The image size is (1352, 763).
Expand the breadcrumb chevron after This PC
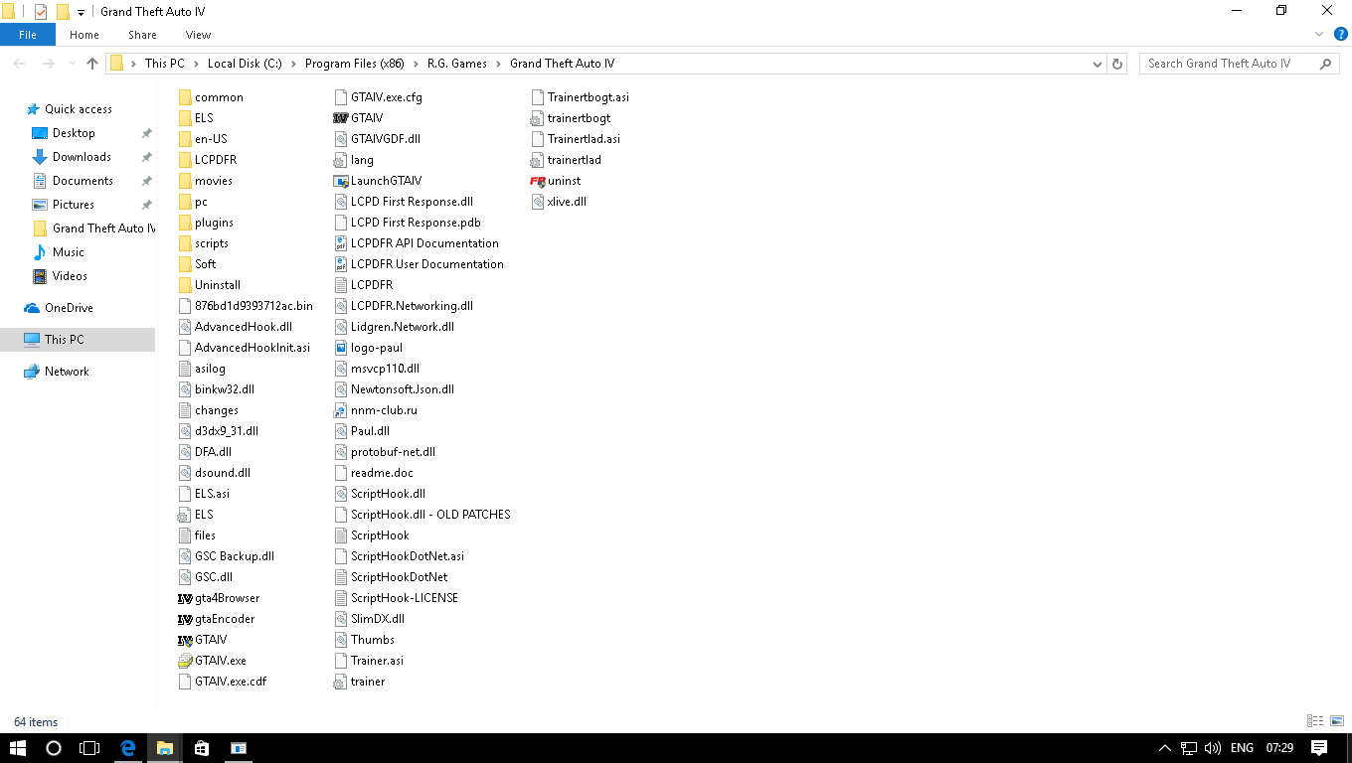[196, 64]
